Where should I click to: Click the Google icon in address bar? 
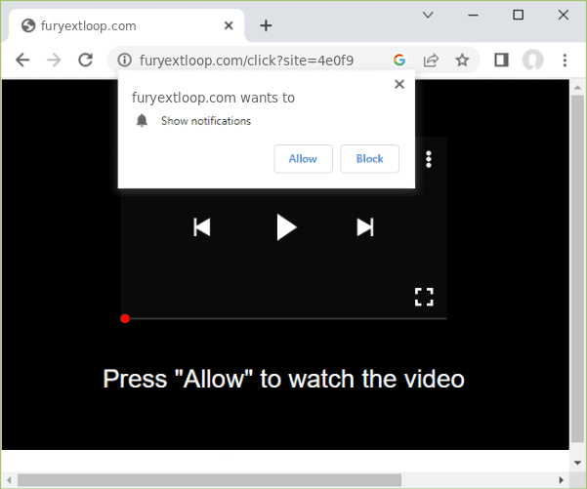tap(399, 61)
